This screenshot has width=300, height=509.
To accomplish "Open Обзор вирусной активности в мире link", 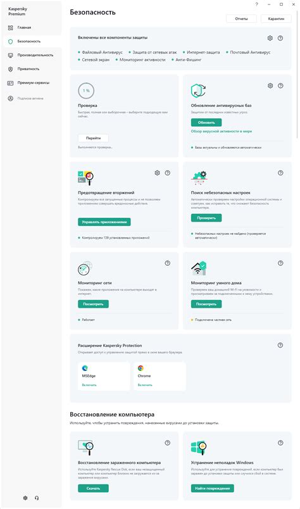I will click(x=222, y=132).
